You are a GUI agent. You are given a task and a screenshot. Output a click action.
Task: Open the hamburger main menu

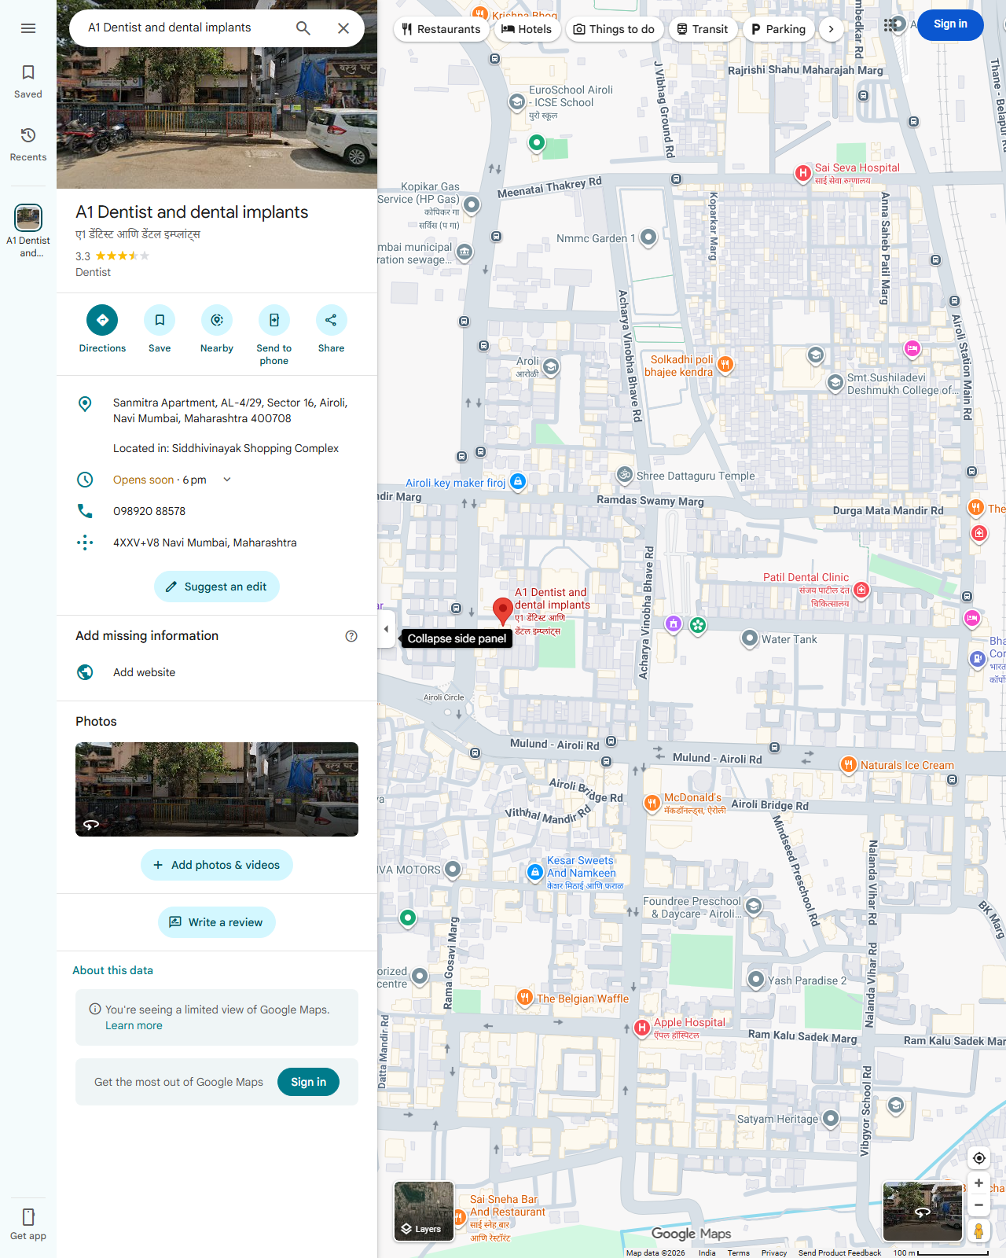tap(28, 28)
